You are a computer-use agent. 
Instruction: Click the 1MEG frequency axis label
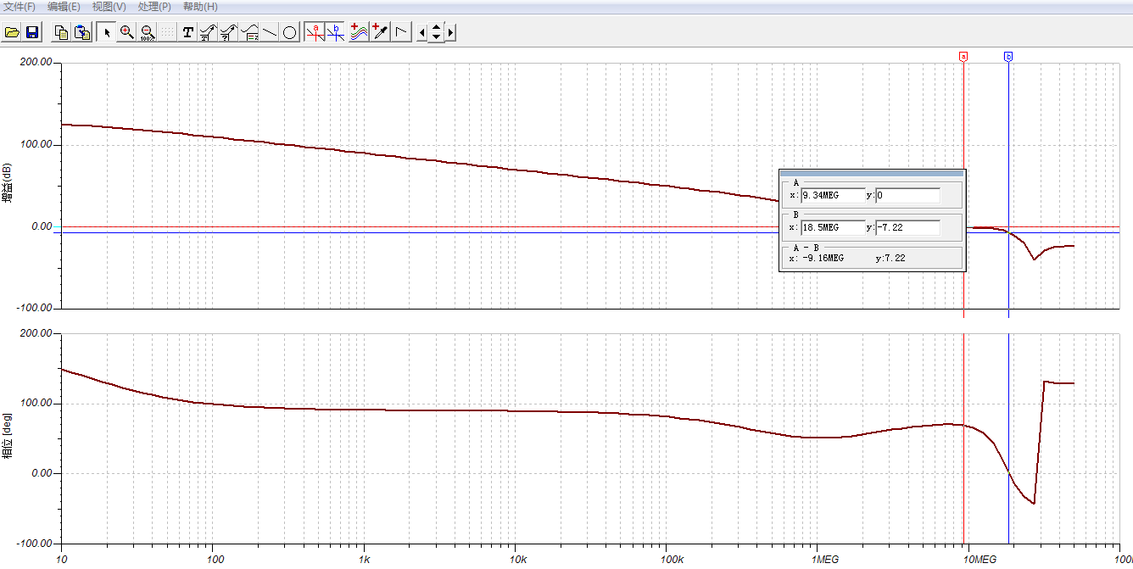pyautogui.click(x=824, y=561)
